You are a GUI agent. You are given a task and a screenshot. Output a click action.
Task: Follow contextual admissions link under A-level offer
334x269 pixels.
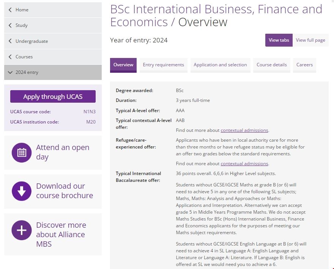pyautogui.click(x=244, y=130)
